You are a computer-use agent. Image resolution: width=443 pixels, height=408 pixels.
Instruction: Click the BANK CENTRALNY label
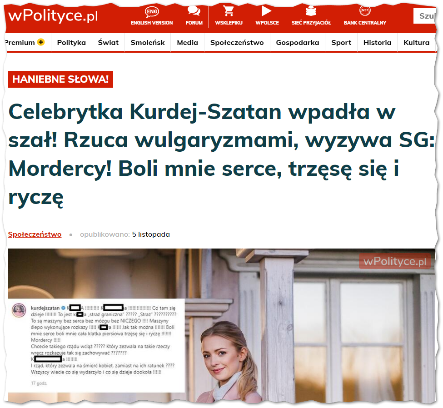click(x=365, y=23)
